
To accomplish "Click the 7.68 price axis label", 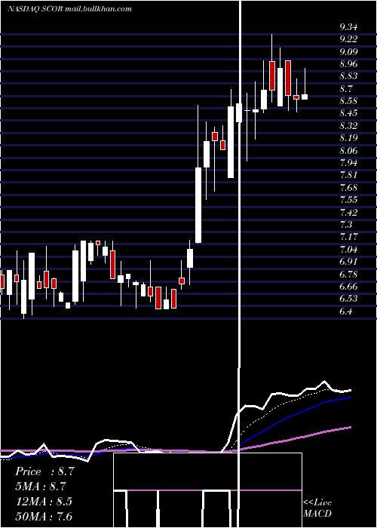I will point(348,188).
